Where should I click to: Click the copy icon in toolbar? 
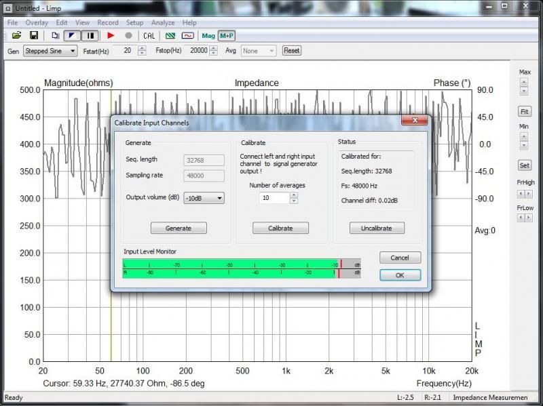[x=56, y=35]
